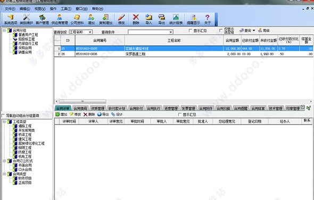Open 视图(V) menu
The width and height of the screenshot is (314, 200).
(x=40, y=9)
